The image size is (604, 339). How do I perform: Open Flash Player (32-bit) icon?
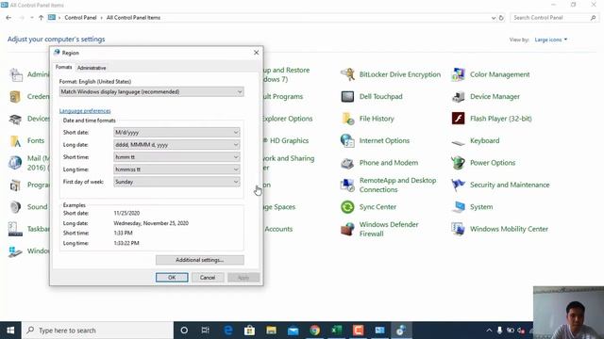pyautogui.click(x=458, y=119)
